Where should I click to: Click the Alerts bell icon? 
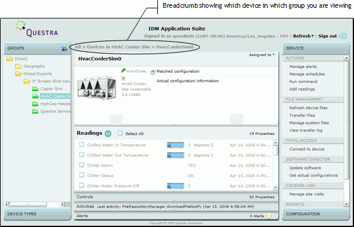pyautogui.click(x=269, y=216)
